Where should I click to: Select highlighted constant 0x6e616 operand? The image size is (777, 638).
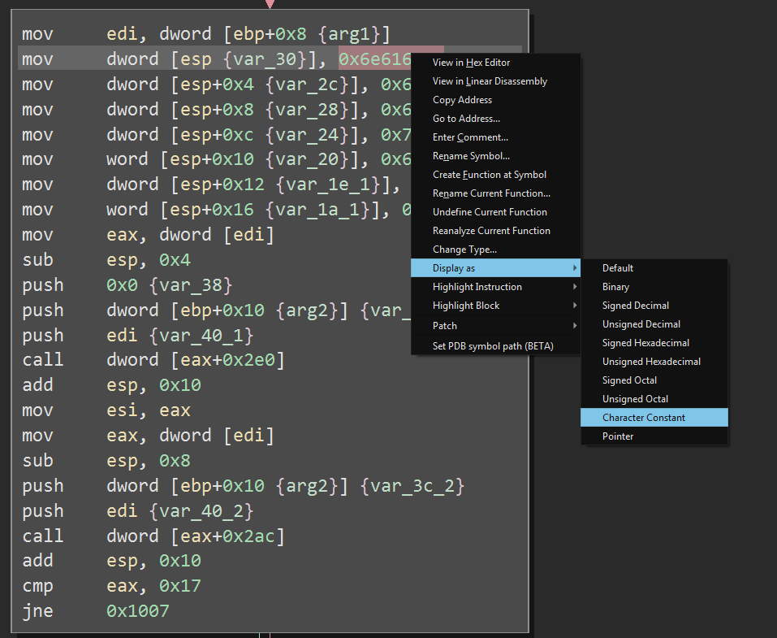coord(375,59)
